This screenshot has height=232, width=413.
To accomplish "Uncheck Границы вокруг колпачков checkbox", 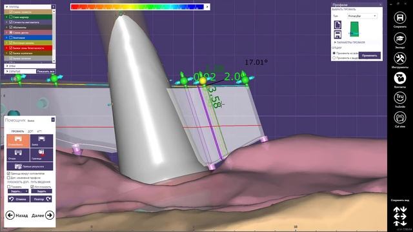I will [x=8, y=173].
